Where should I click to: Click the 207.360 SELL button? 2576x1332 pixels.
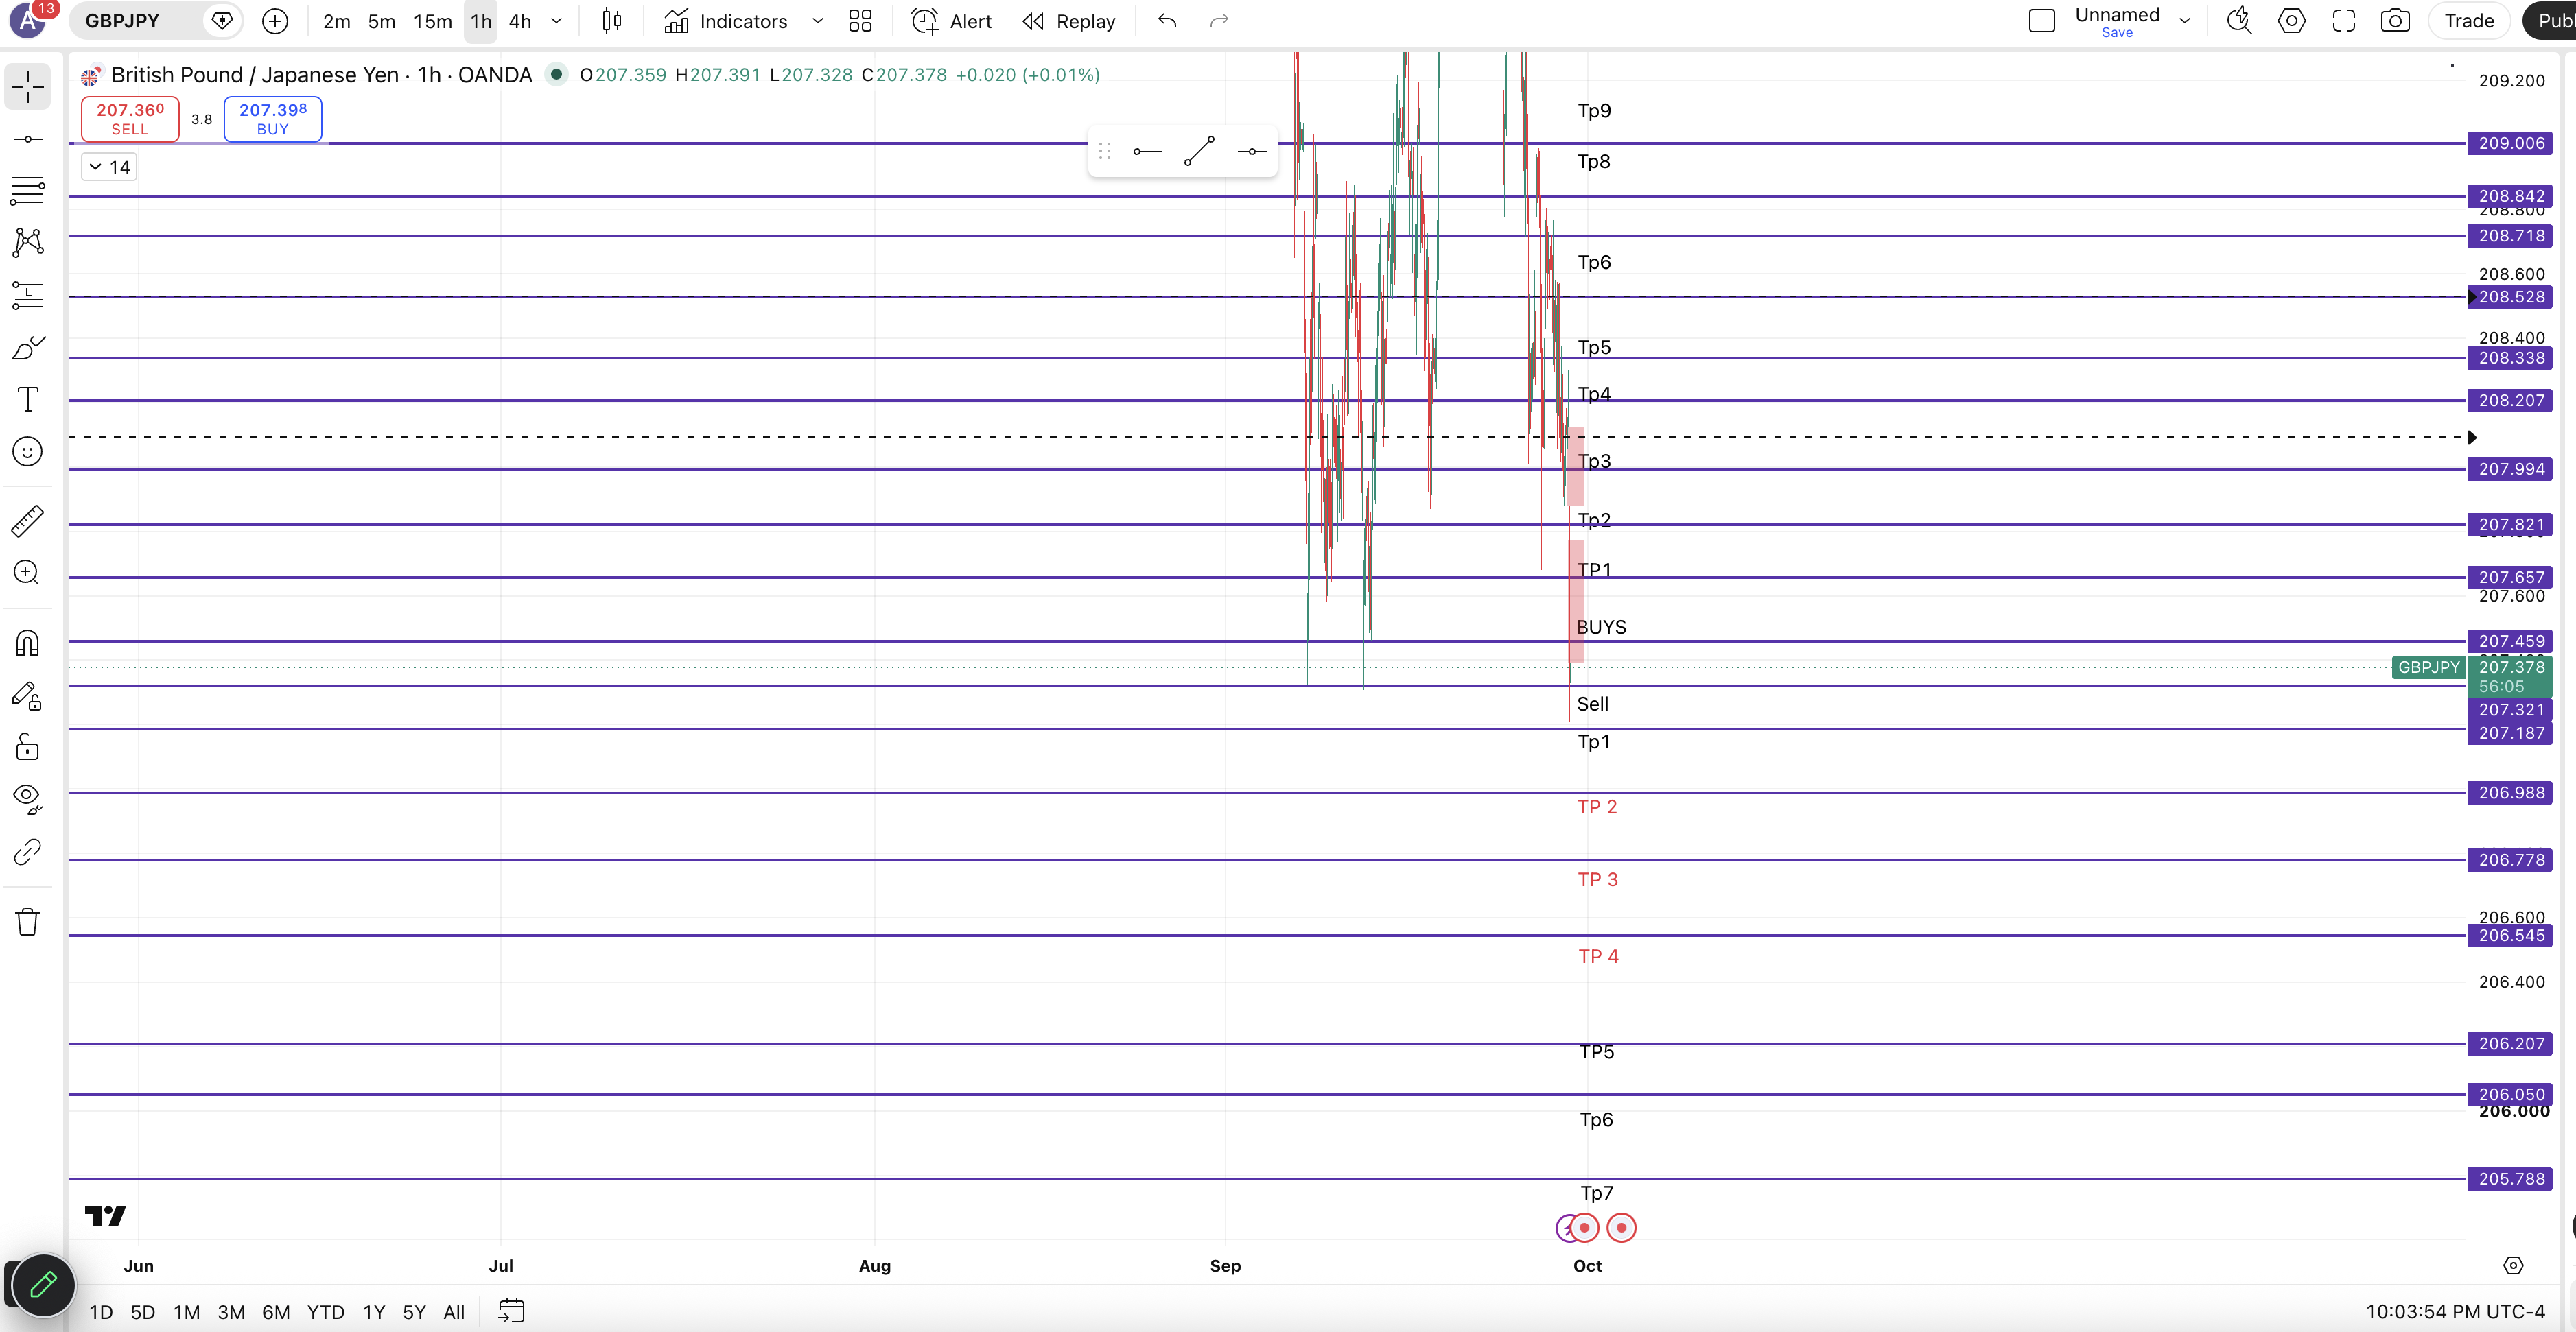pos(130,119)
